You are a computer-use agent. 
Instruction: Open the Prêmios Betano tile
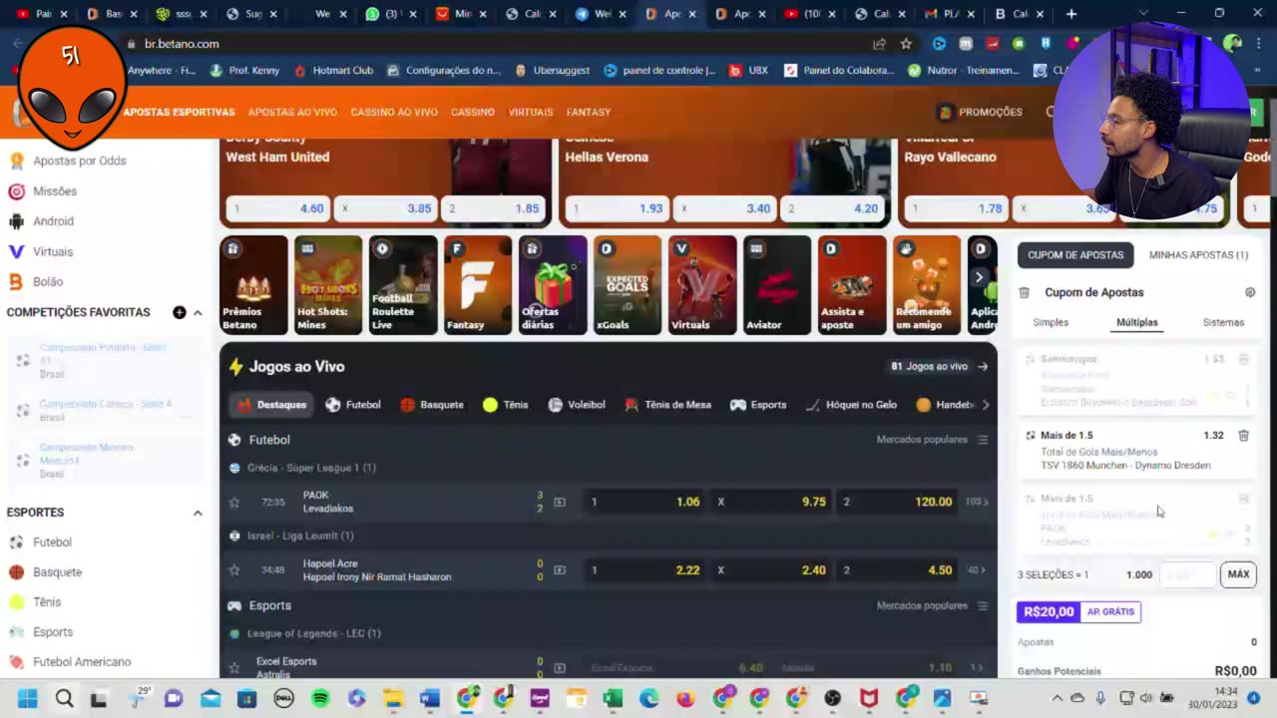click(253, 284)
